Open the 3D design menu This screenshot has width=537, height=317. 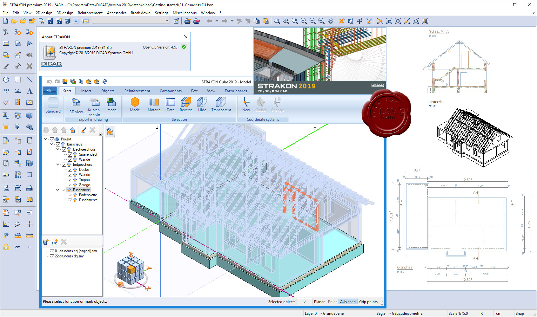65,13
